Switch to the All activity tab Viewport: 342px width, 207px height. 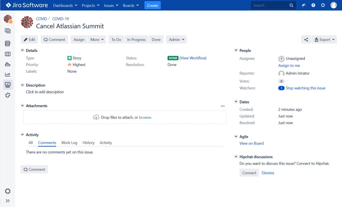point(31,143)
